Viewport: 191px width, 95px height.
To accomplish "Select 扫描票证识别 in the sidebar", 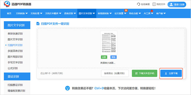I will coord(15,85).
